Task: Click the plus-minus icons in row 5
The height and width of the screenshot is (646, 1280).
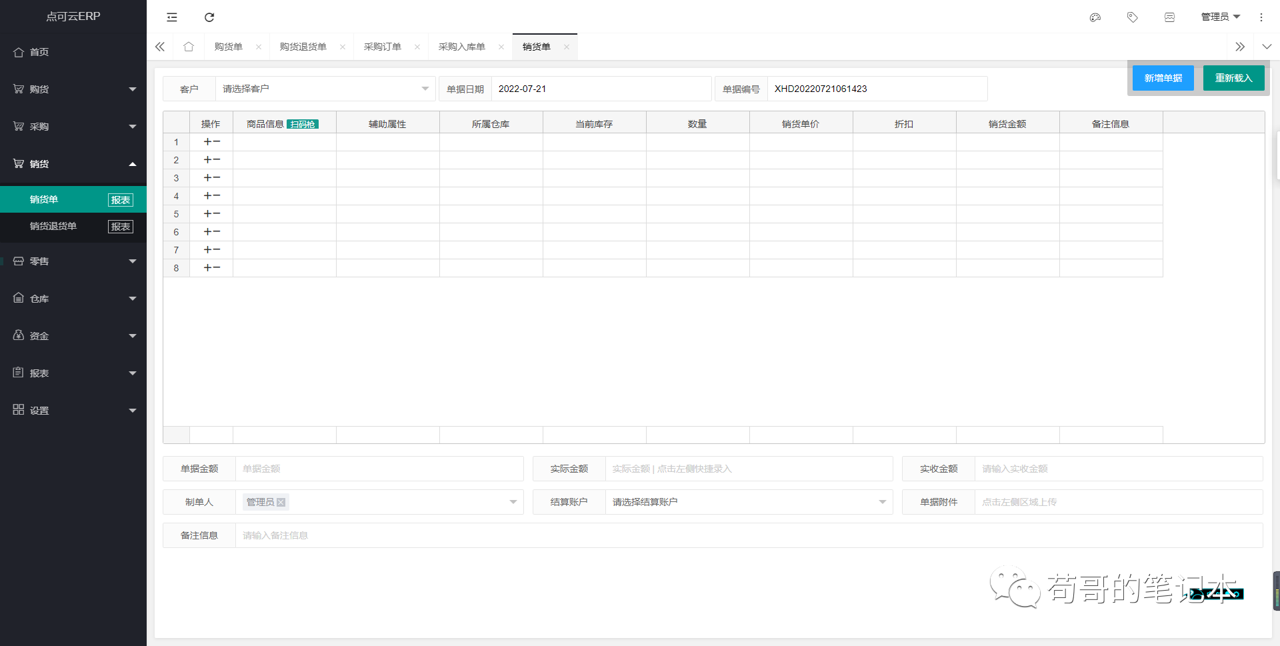Action: (x=212, y=214)
